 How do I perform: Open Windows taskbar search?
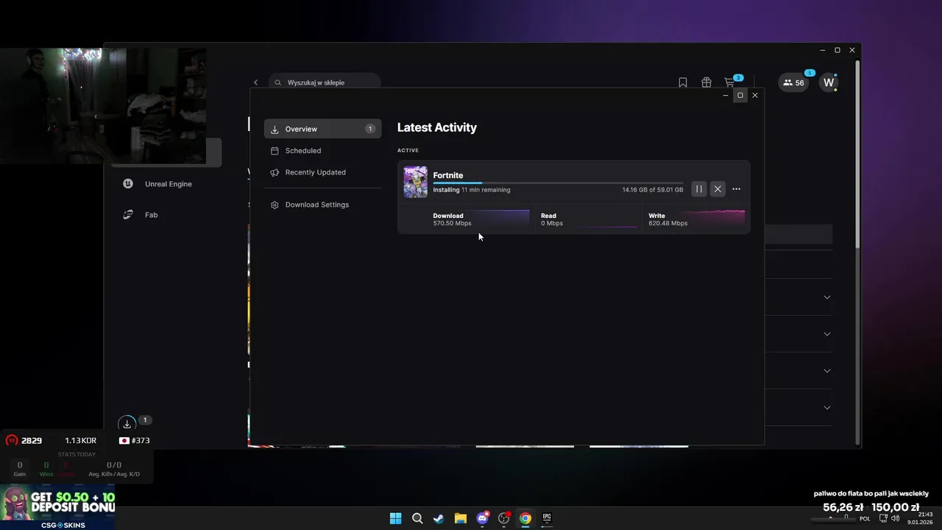click(417, 518)
